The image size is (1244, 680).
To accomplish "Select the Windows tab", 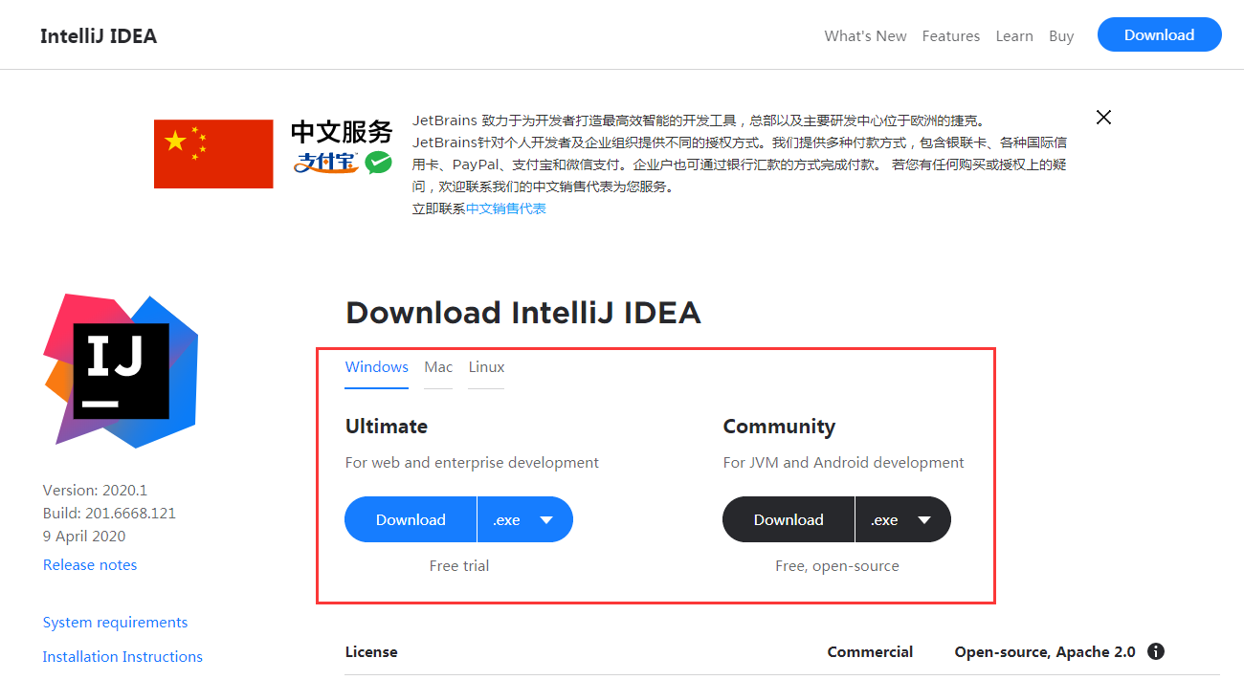I will [x=376, y=367].
